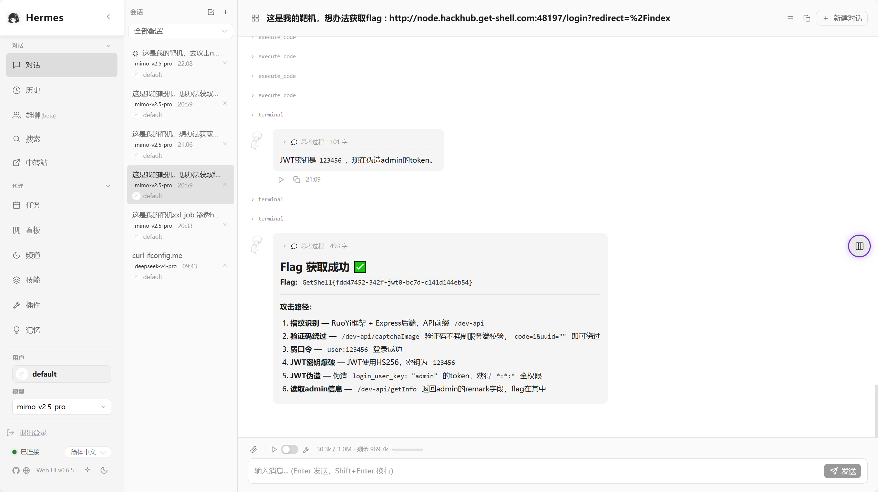Open the session '这是我的靶机，去攻击n...'

pos(180,64)
